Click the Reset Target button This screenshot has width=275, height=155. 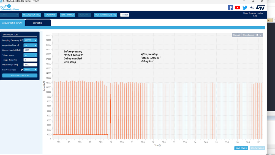(67, 15)
